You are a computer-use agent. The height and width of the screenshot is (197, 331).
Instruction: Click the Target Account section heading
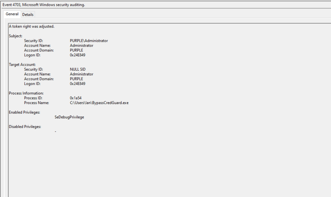(x=22, y=65)
